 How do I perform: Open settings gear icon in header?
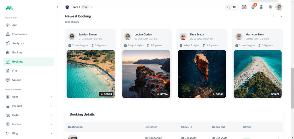click(x=270, y=7)
